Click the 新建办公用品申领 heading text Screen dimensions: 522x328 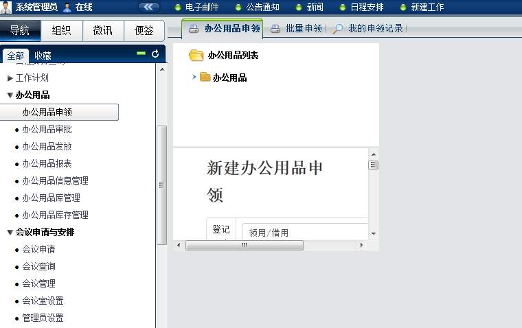pyautogui.click(x=264, y=181)
